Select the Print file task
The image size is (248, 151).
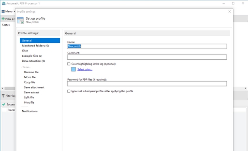tap(29, 102)
